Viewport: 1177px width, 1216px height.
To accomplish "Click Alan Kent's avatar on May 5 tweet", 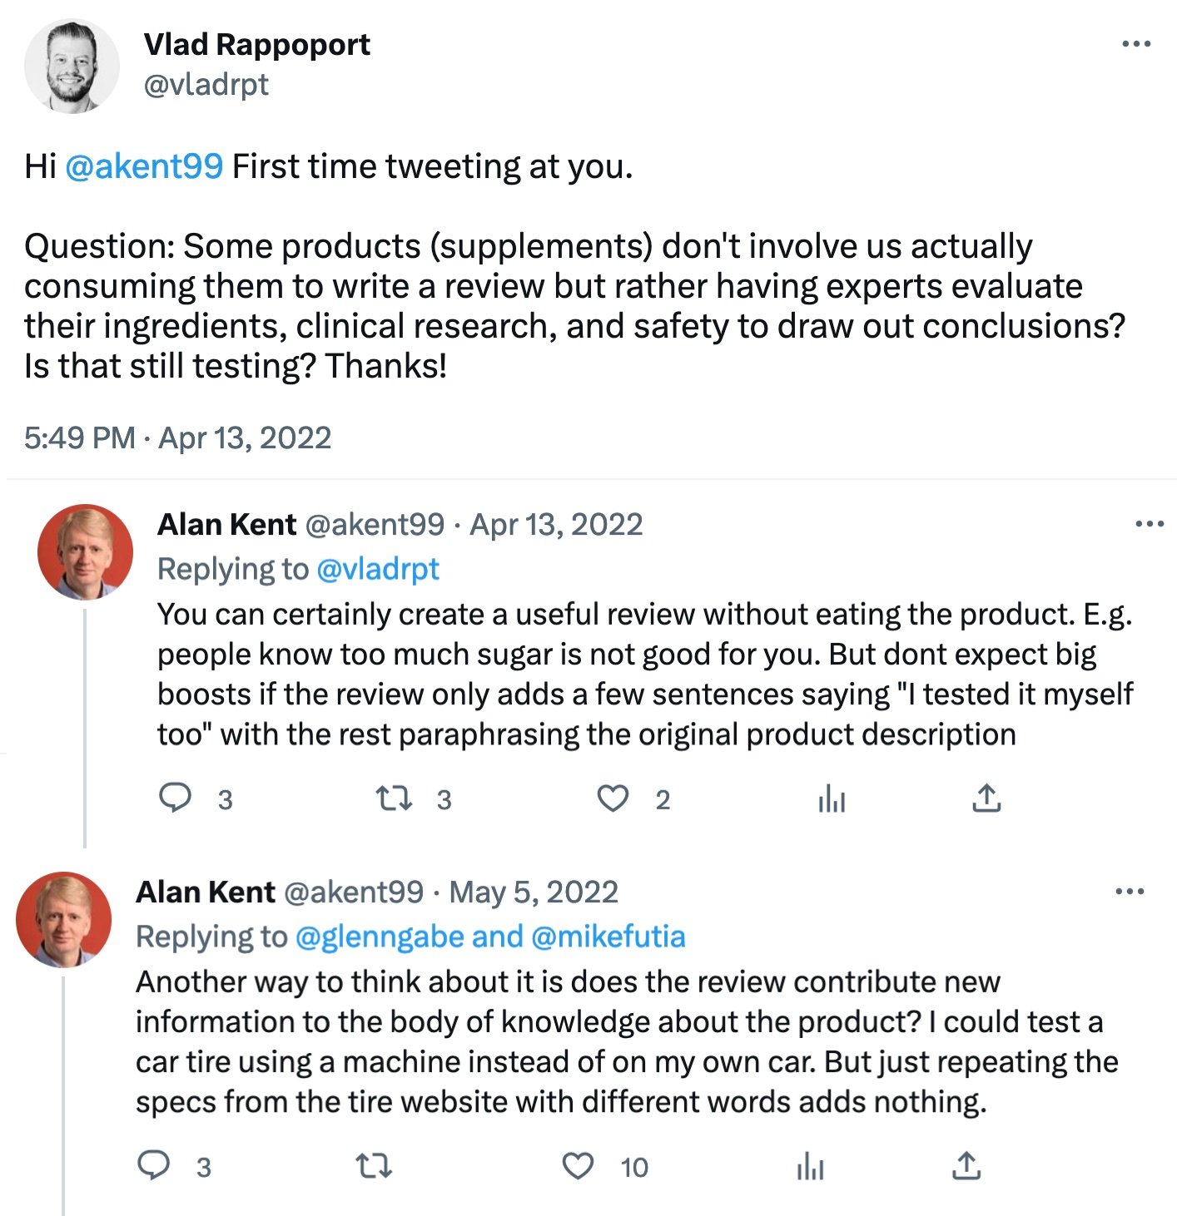I will point(64,919).
